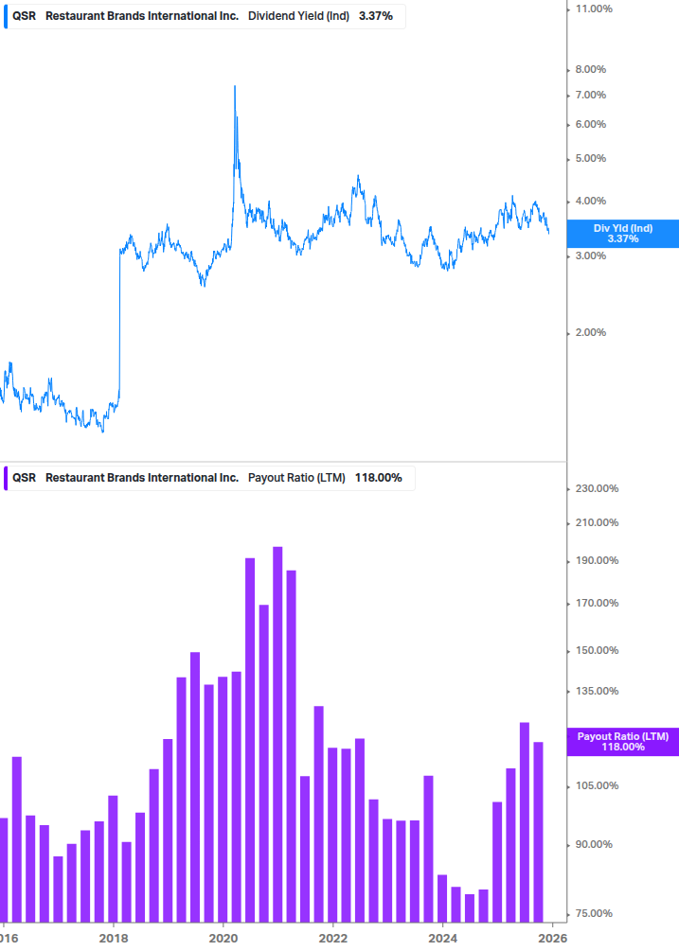Click the 190.00% axis label

(597, 560)
